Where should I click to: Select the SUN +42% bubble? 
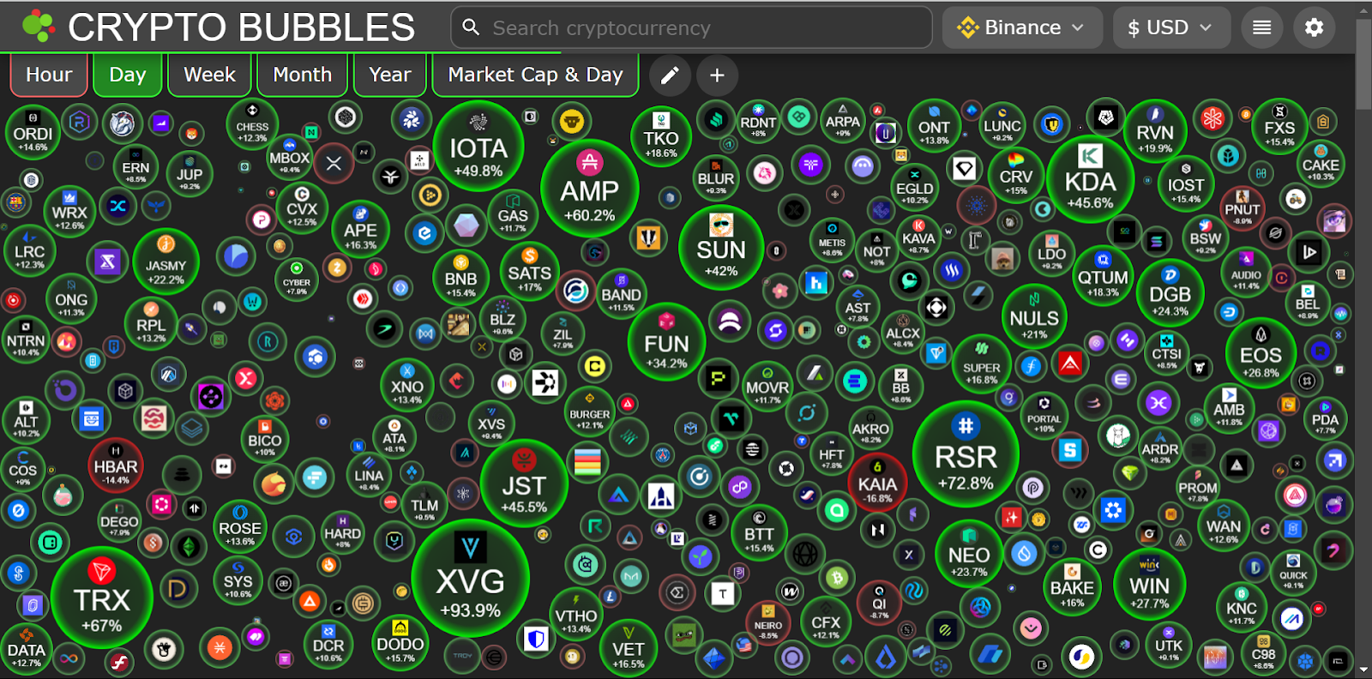(720, 247)
